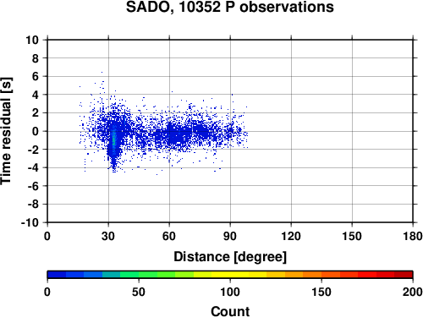Click the y-axis tick label '-4'
The width and height of the screenshot is (423, 317).
pyautogui.click(x=33, y=167)
